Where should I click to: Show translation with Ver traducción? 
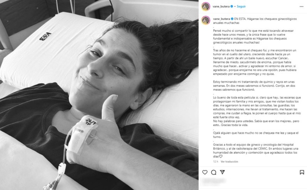click(229, 162)
